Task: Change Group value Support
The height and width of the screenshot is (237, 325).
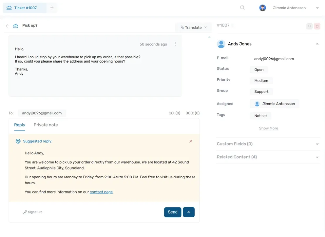Action: pyautogui.click(x=261, y=92)
